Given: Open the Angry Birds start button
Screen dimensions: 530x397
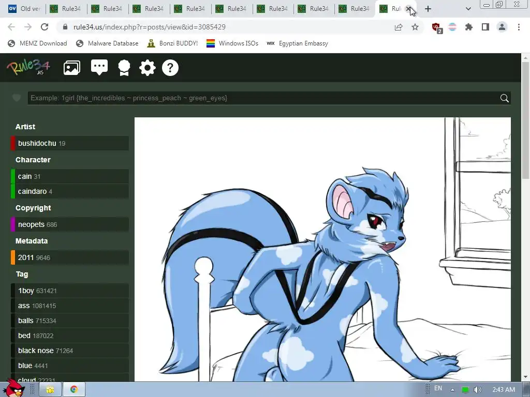Looking at the screenshot, I should click(x=14, y=388).
